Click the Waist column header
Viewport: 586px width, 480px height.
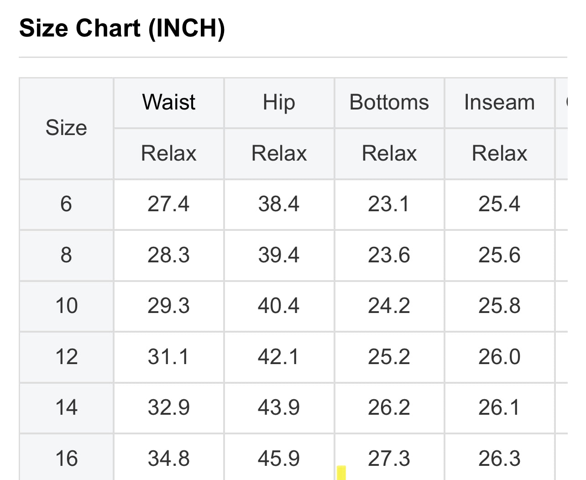pos(168,102)
